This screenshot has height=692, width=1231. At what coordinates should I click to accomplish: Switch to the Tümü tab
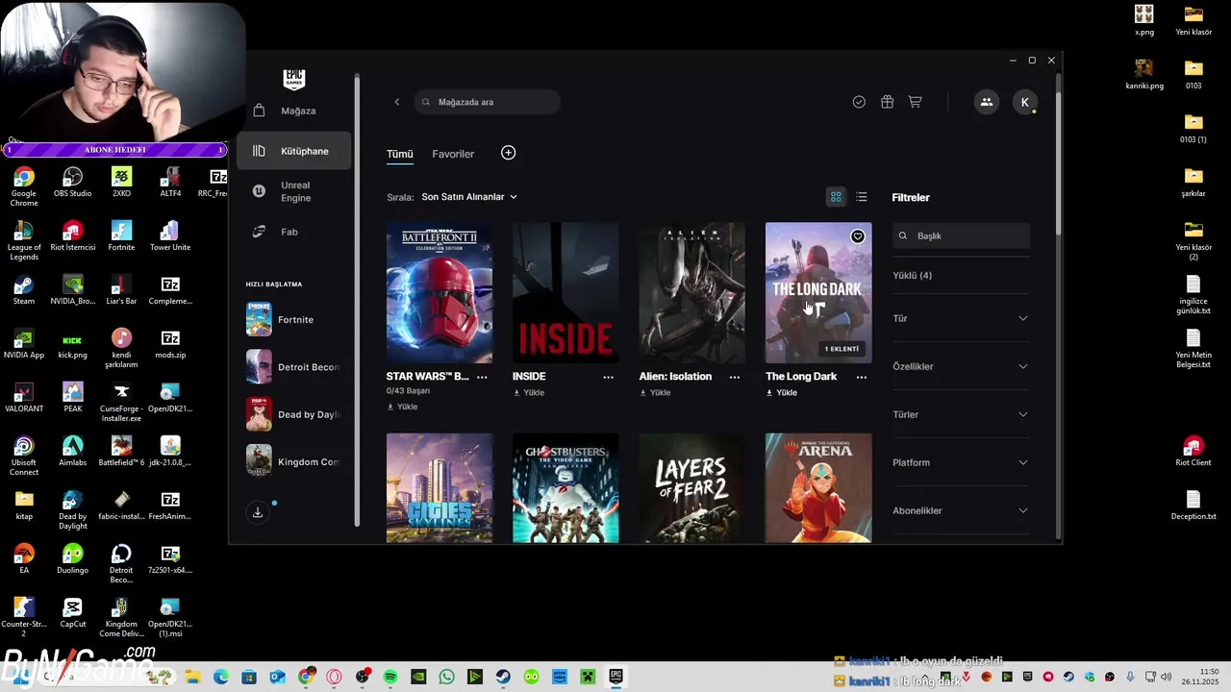(399, 154)
